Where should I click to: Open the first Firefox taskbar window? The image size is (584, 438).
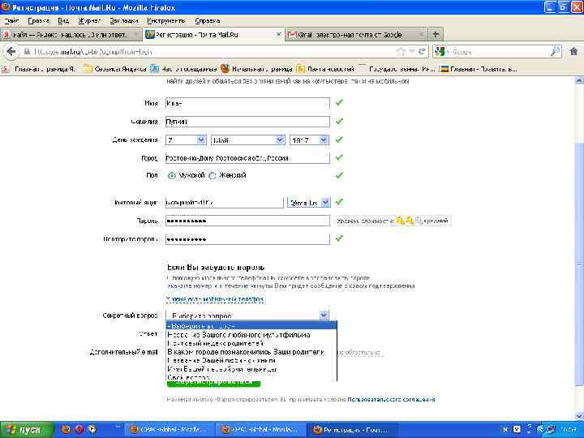coord(170,430)
